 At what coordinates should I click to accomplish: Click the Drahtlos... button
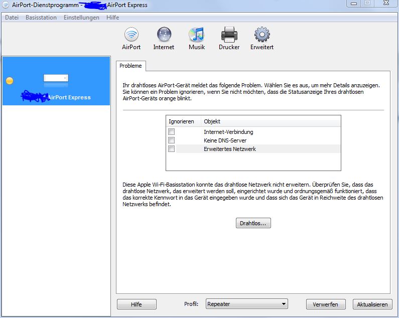click(253, 223)
